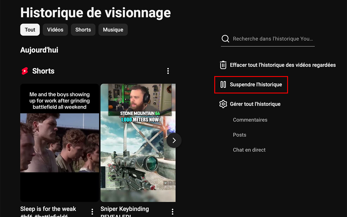
Task: Select the Shorts filter chip
Action: [x=83, y=30]
